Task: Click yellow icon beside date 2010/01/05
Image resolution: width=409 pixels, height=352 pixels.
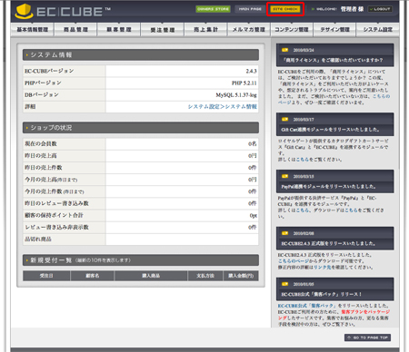Action: pyautogui.click(x=284, y=284)
